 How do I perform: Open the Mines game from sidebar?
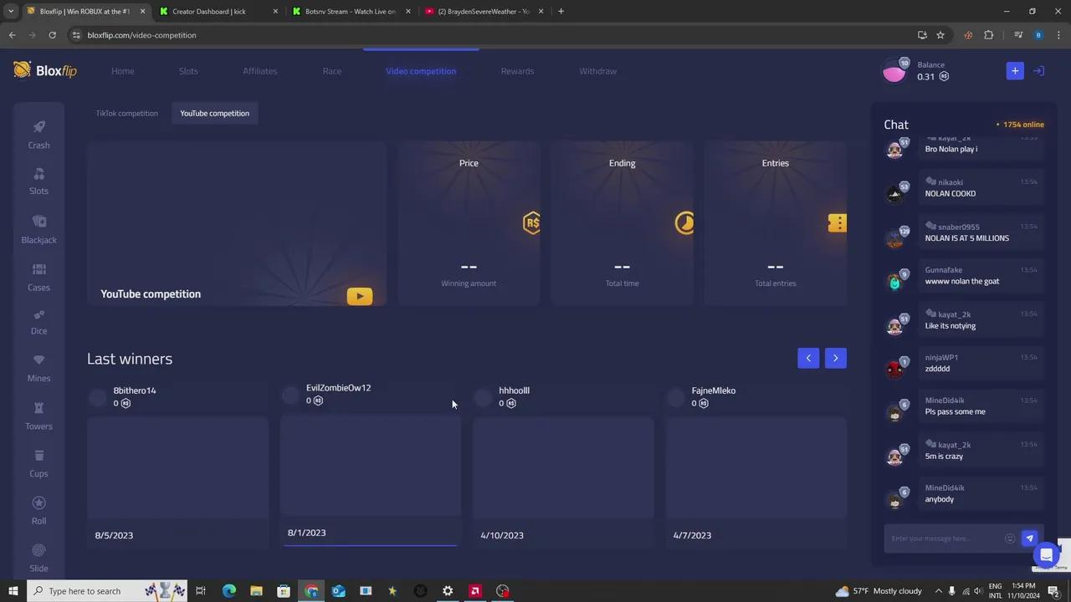(x=38, y=368)
